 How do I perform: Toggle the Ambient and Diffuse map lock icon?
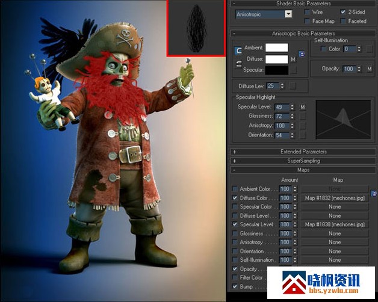click(302, 54)
